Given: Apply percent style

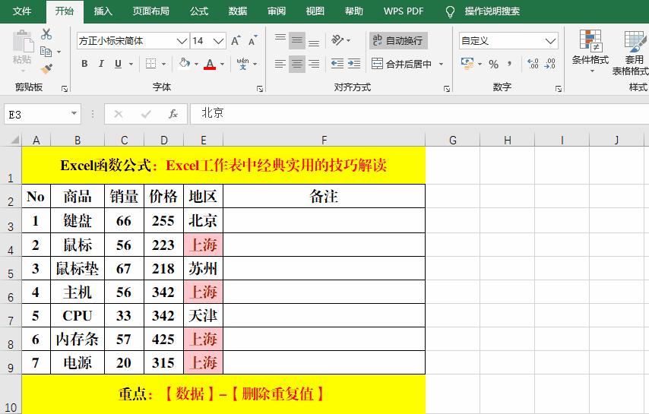Looking at the screenshot, I should tap(493, 64).
